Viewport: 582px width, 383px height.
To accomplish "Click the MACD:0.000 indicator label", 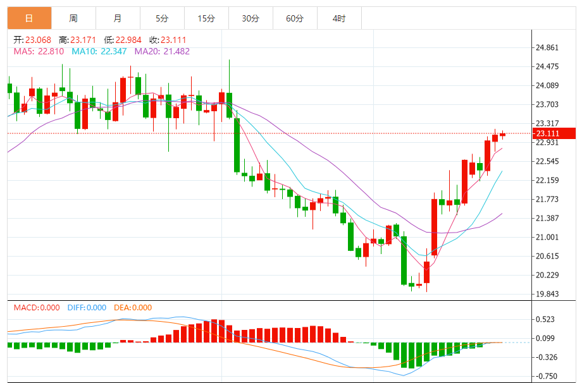I will pos(37,308).
